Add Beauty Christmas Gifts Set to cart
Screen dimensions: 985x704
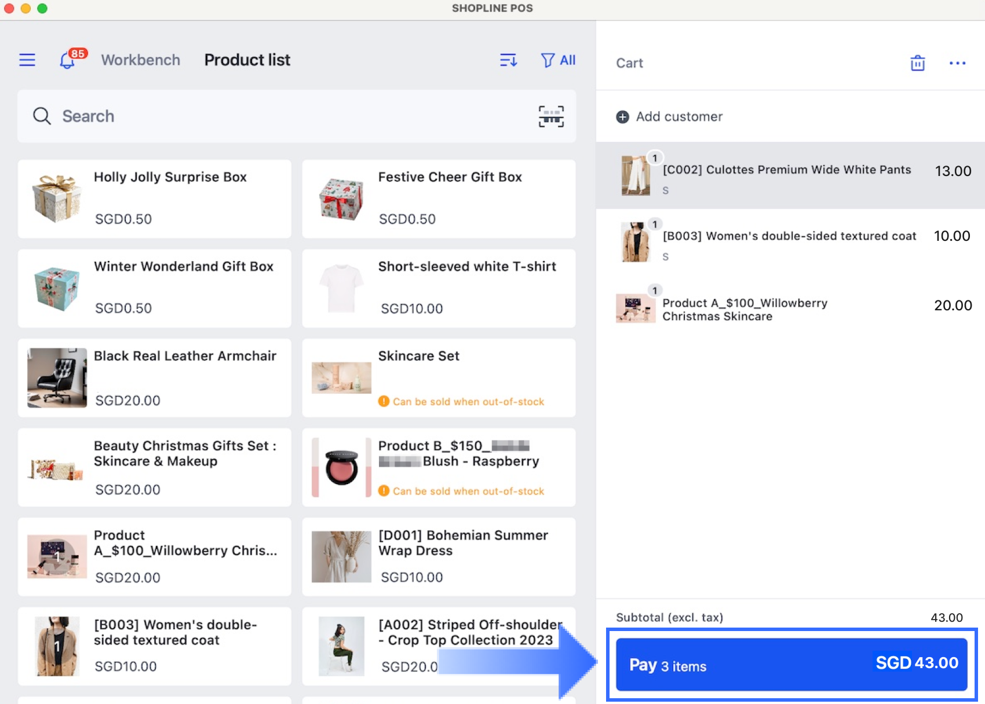pos(155,468)
